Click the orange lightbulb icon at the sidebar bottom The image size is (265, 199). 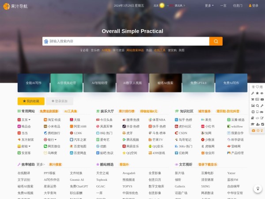pyautogui.click(x=262, y=130)
